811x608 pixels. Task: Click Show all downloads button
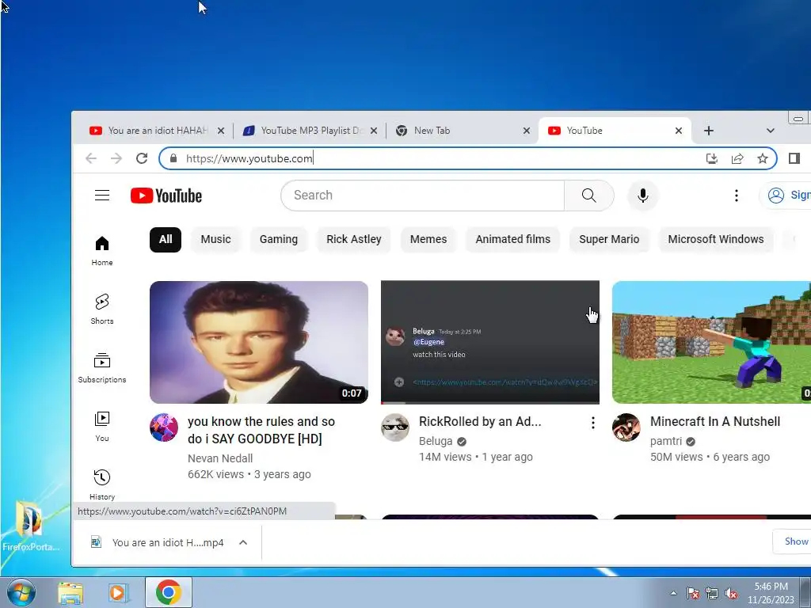792,541
